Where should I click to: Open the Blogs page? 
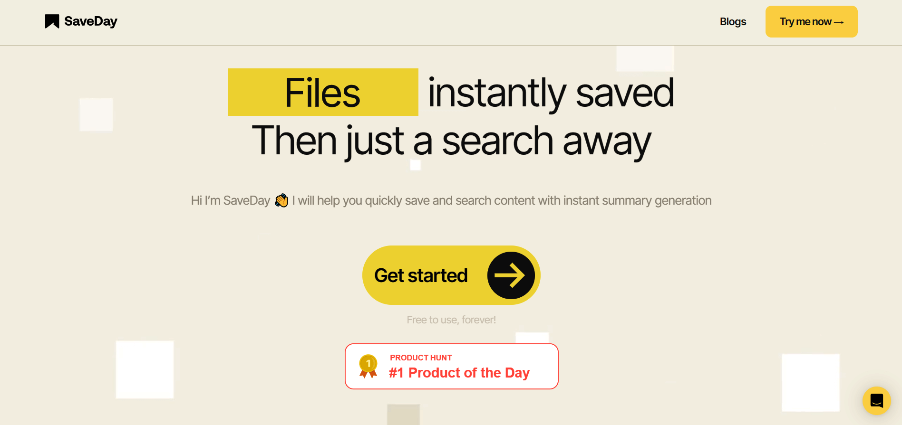tap(733, 21)
